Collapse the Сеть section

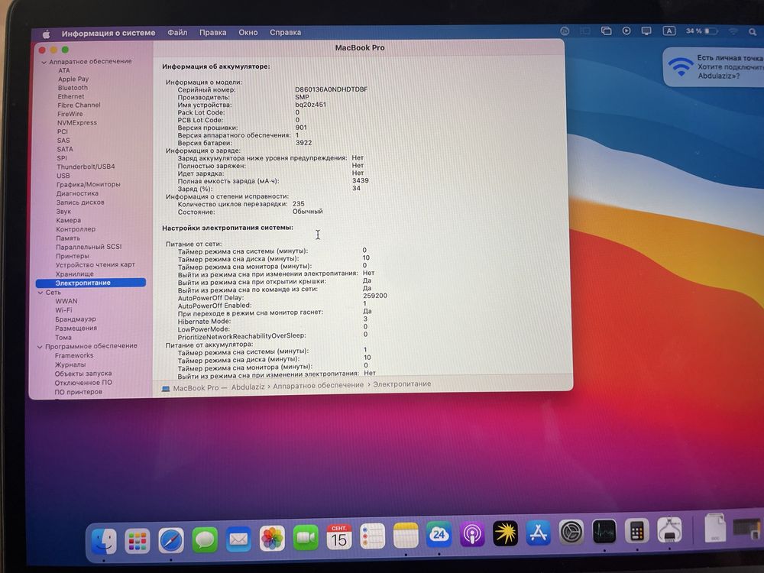pos(40,293)
